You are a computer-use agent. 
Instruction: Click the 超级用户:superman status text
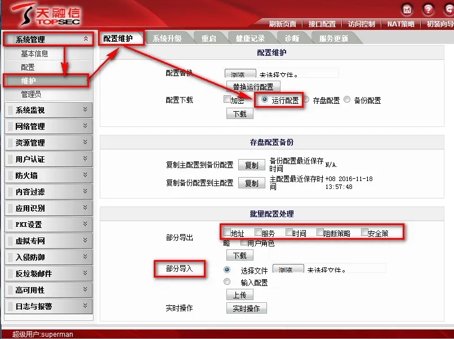pyautogui.click(x=43, y=334)
